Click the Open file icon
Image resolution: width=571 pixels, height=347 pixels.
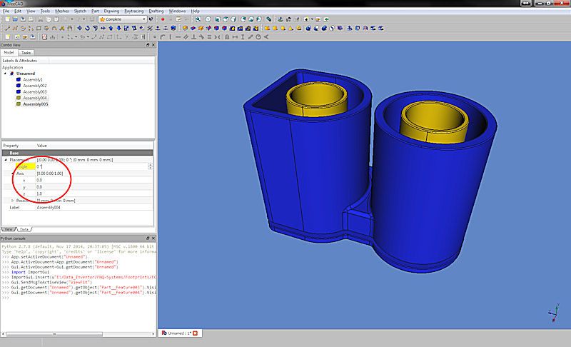click(x=15, y=19)
